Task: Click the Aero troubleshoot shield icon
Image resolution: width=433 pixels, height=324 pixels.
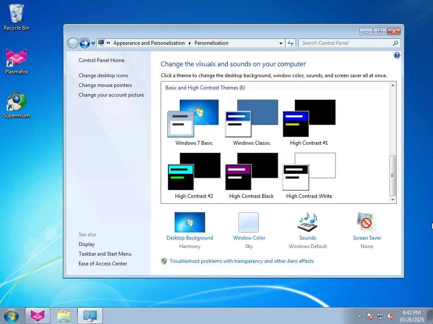Action: pos(164,261)
